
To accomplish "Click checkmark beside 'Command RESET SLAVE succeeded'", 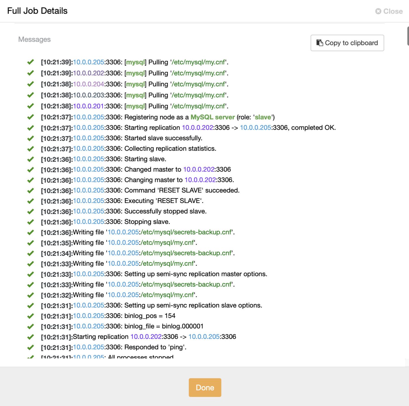I will click(x=30, y=190).
